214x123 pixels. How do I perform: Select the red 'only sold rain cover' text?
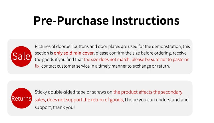pos(74,53)
